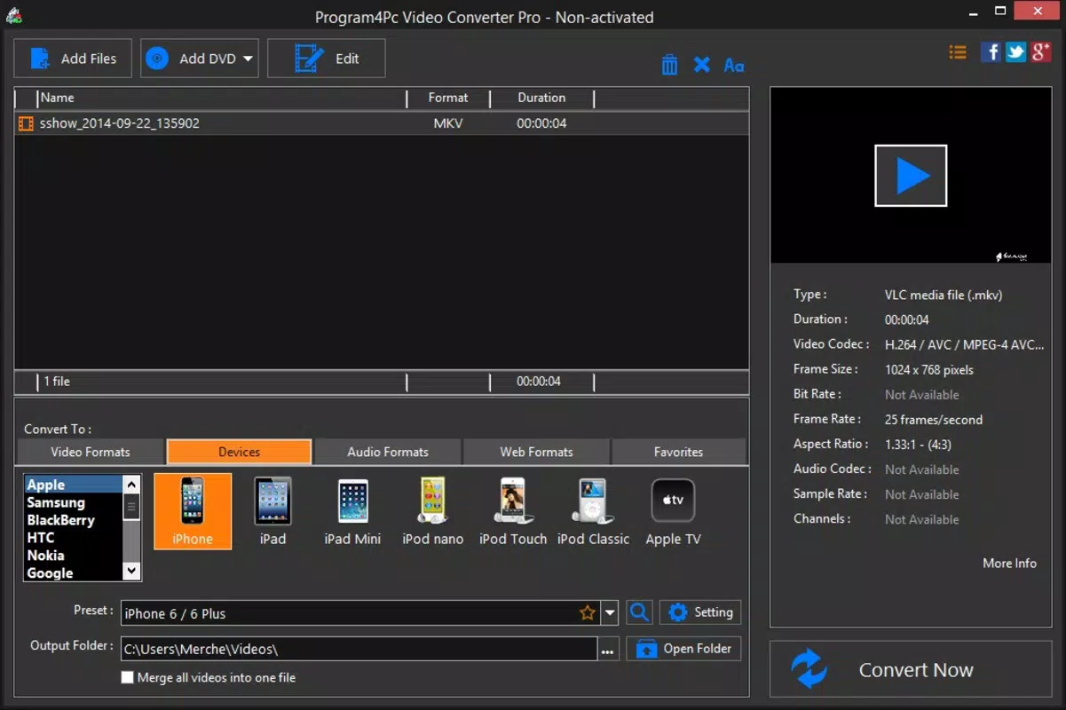Select Apple in the brand list
The height and width of the screenshot is (710, 1066).
coord(74,485)
